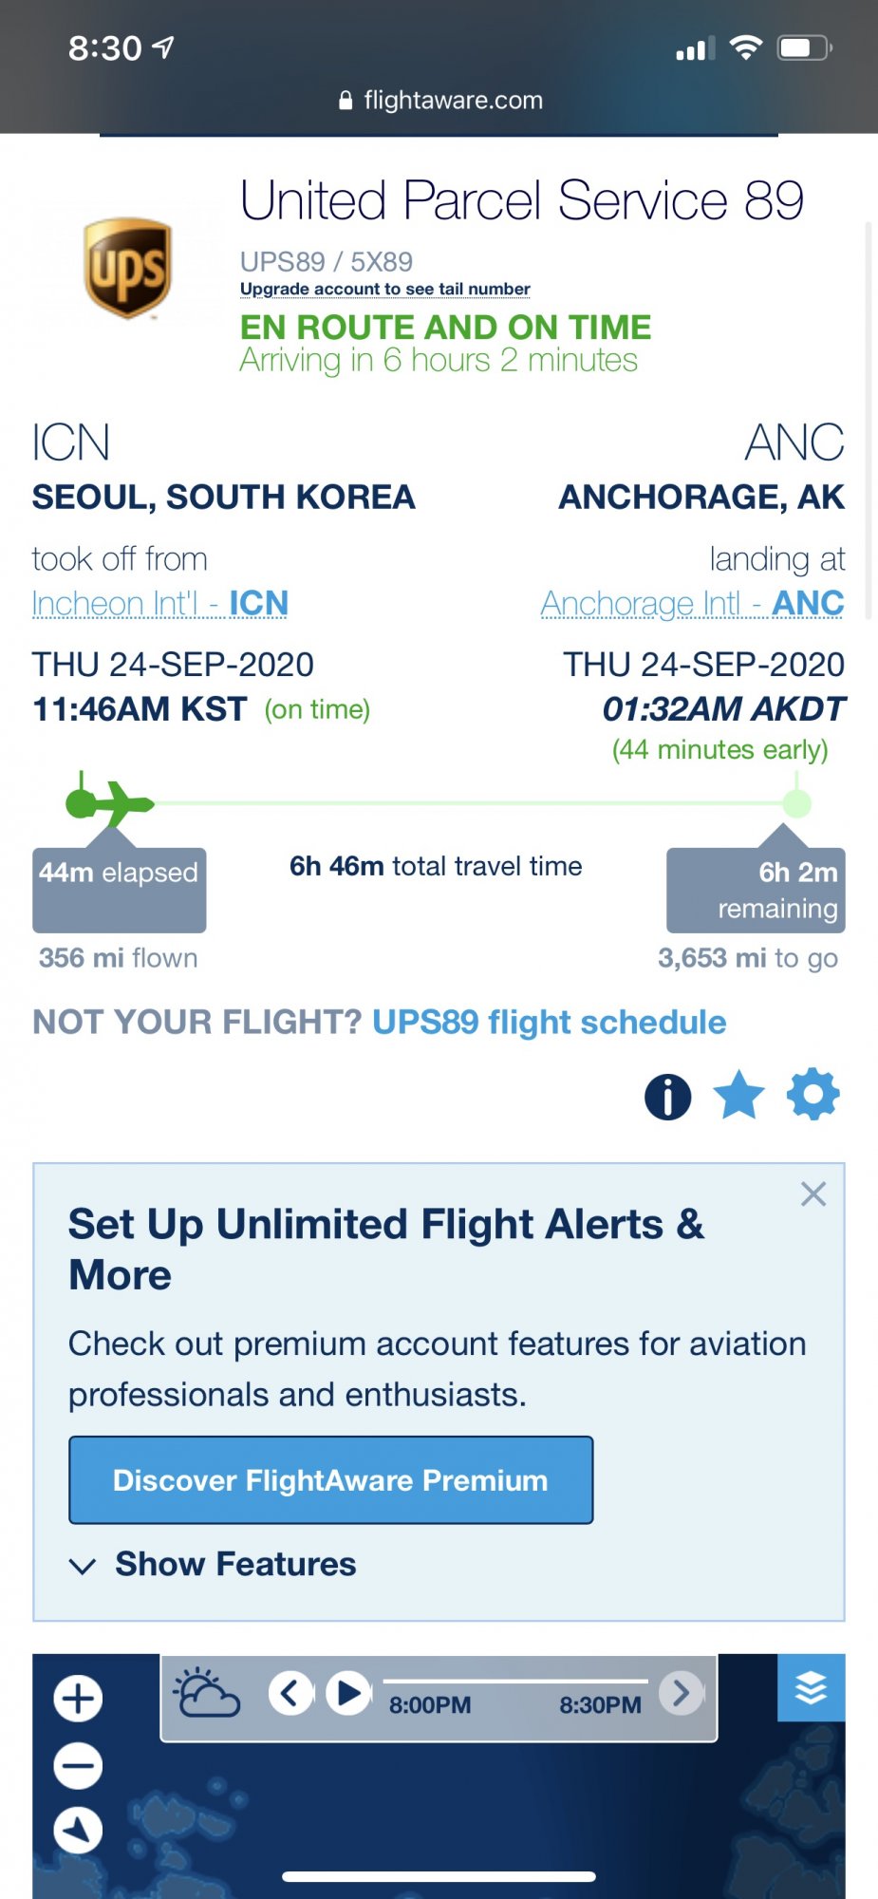The image size is (878, 1899).
Task: Tap the flight info icon
Action: 668,1097
